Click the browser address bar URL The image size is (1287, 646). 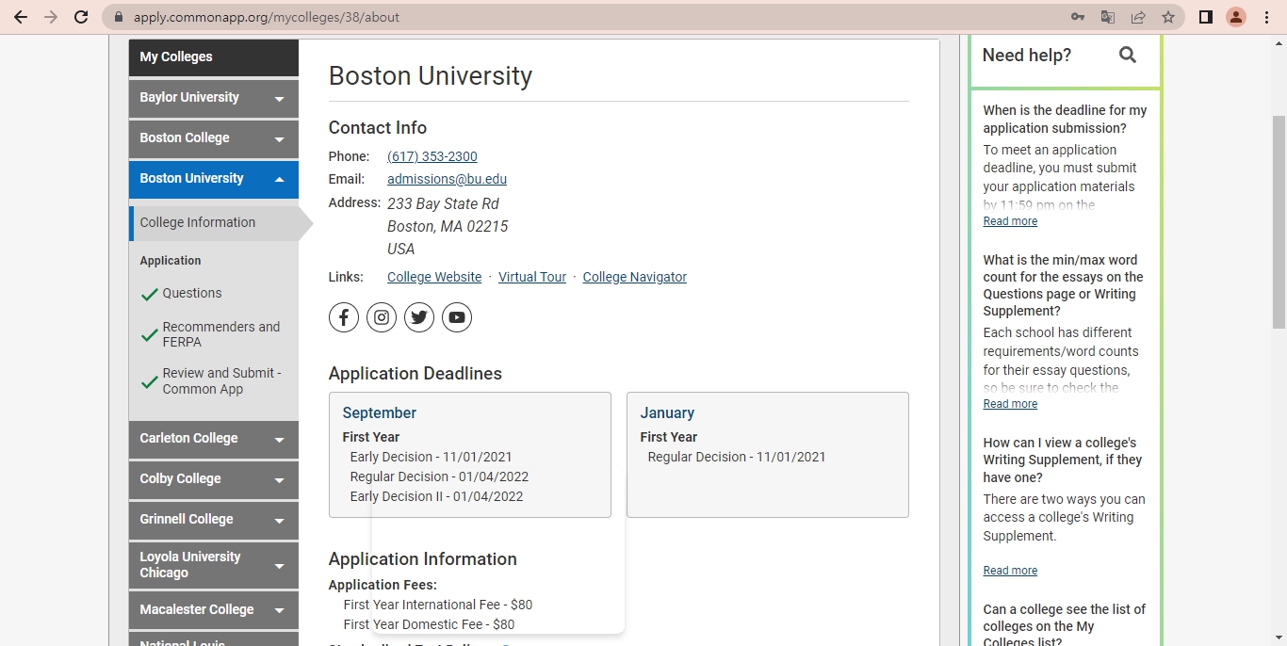coord(267,17)
